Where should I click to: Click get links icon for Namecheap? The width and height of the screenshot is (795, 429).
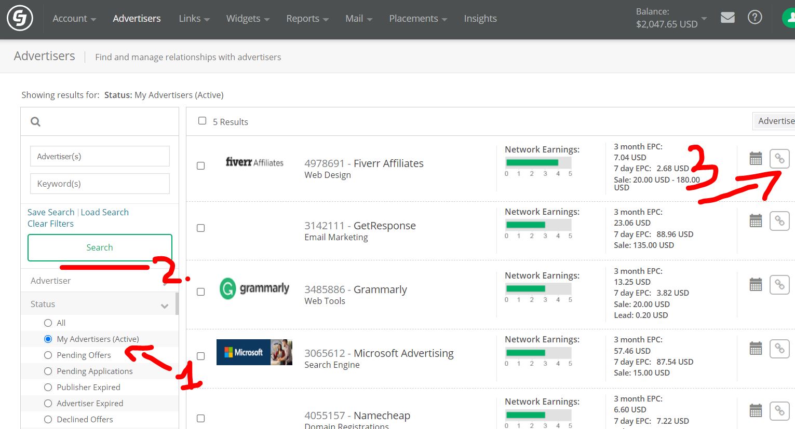click(x=779, y=411)
